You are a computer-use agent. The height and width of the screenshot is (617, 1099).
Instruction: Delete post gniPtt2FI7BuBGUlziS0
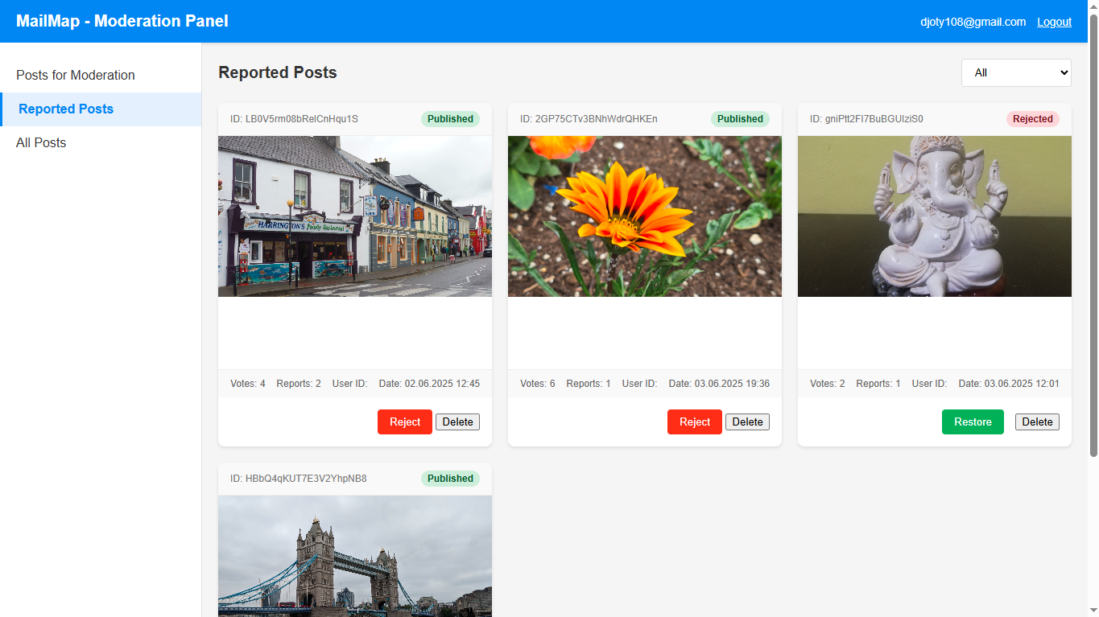pos(1037,422)
